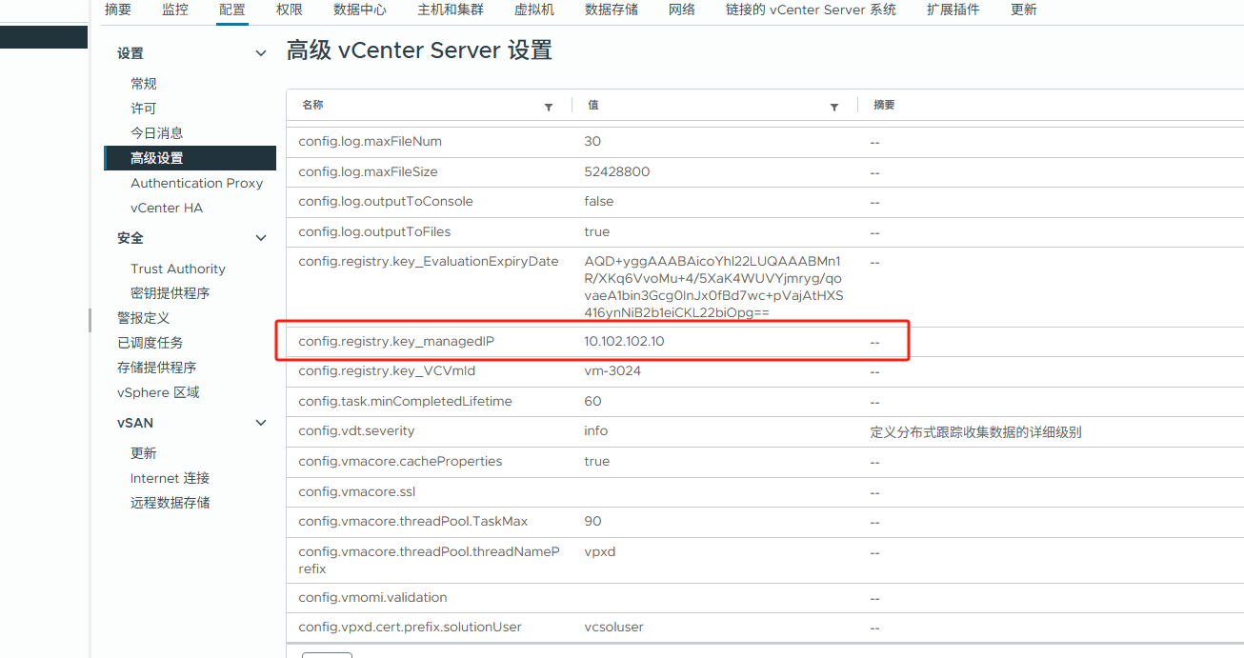Open the 更新 tab in top bar
Viewport: 1244px width, 658px height.
1024,10
